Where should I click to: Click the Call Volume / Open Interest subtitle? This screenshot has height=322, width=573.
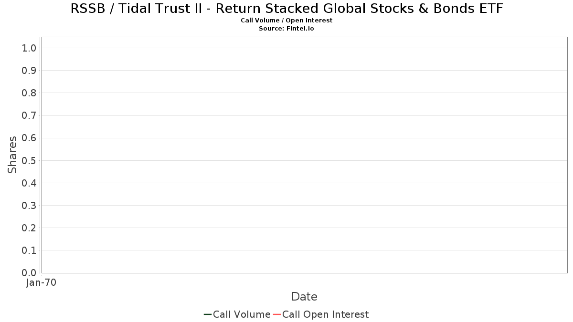point(286,21)
